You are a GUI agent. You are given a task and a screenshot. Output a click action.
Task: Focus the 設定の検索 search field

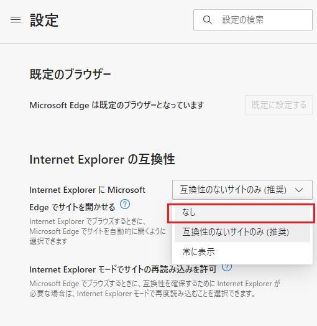pos(253,20)
